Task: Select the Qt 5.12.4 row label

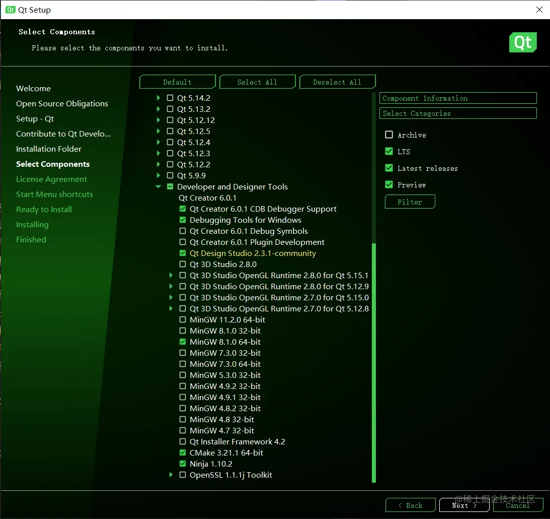Action: pos(194,142)
